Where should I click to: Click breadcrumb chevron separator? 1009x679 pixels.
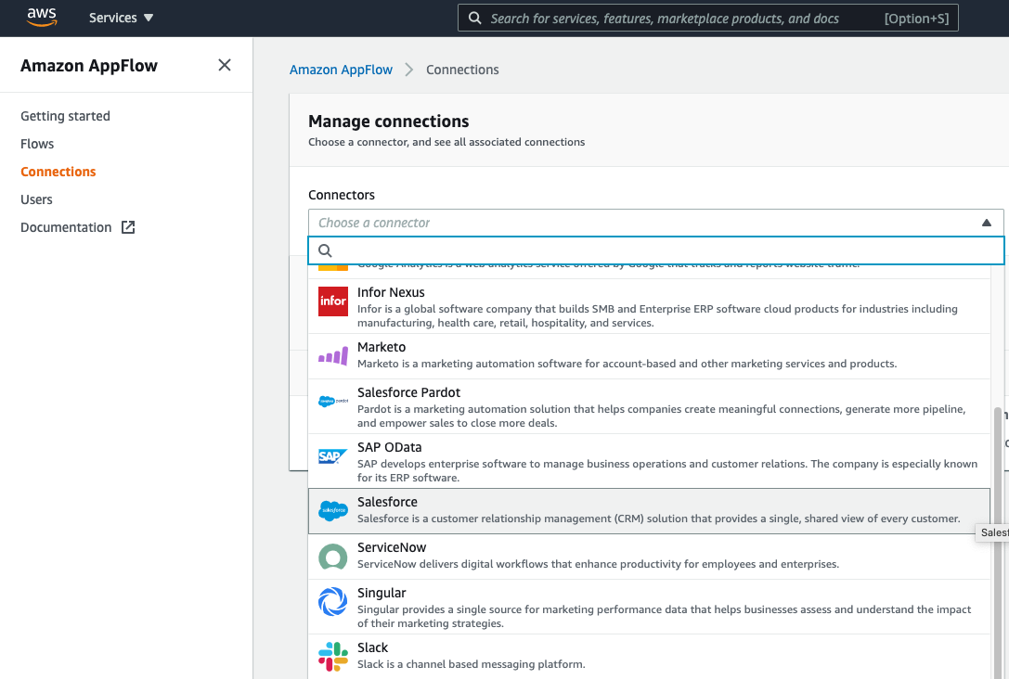pos(409,70)
